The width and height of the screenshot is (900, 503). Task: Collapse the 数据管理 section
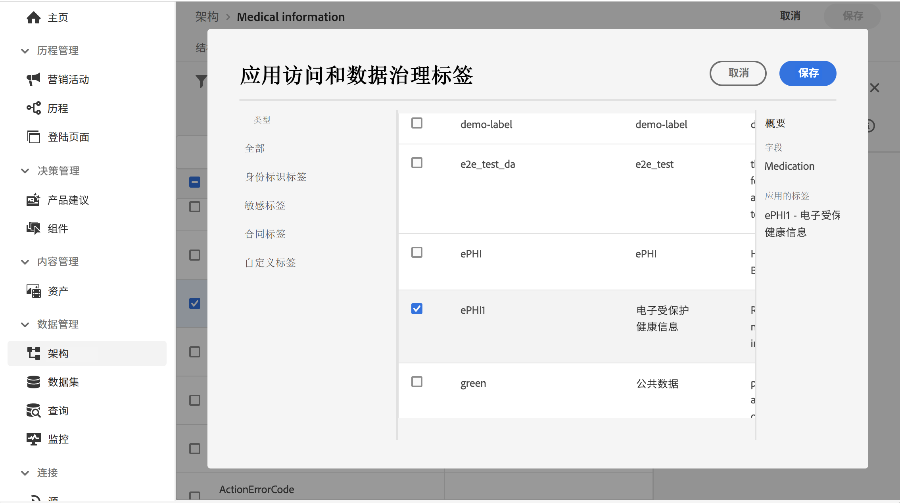point(25,324)
